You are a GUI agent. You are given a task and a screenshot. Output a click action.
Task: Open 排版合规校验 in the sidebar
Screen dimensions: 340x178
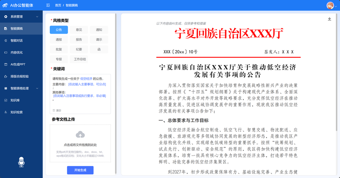(21, 76)
